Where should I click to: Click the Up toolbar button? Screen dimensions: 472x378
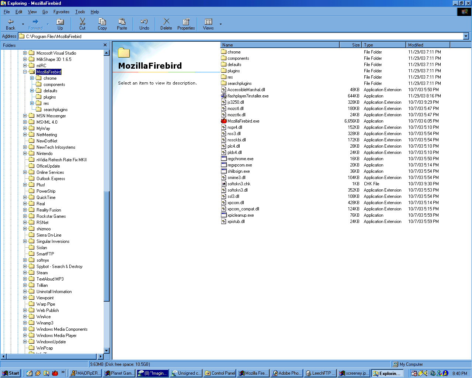click(x=60, y=24)
